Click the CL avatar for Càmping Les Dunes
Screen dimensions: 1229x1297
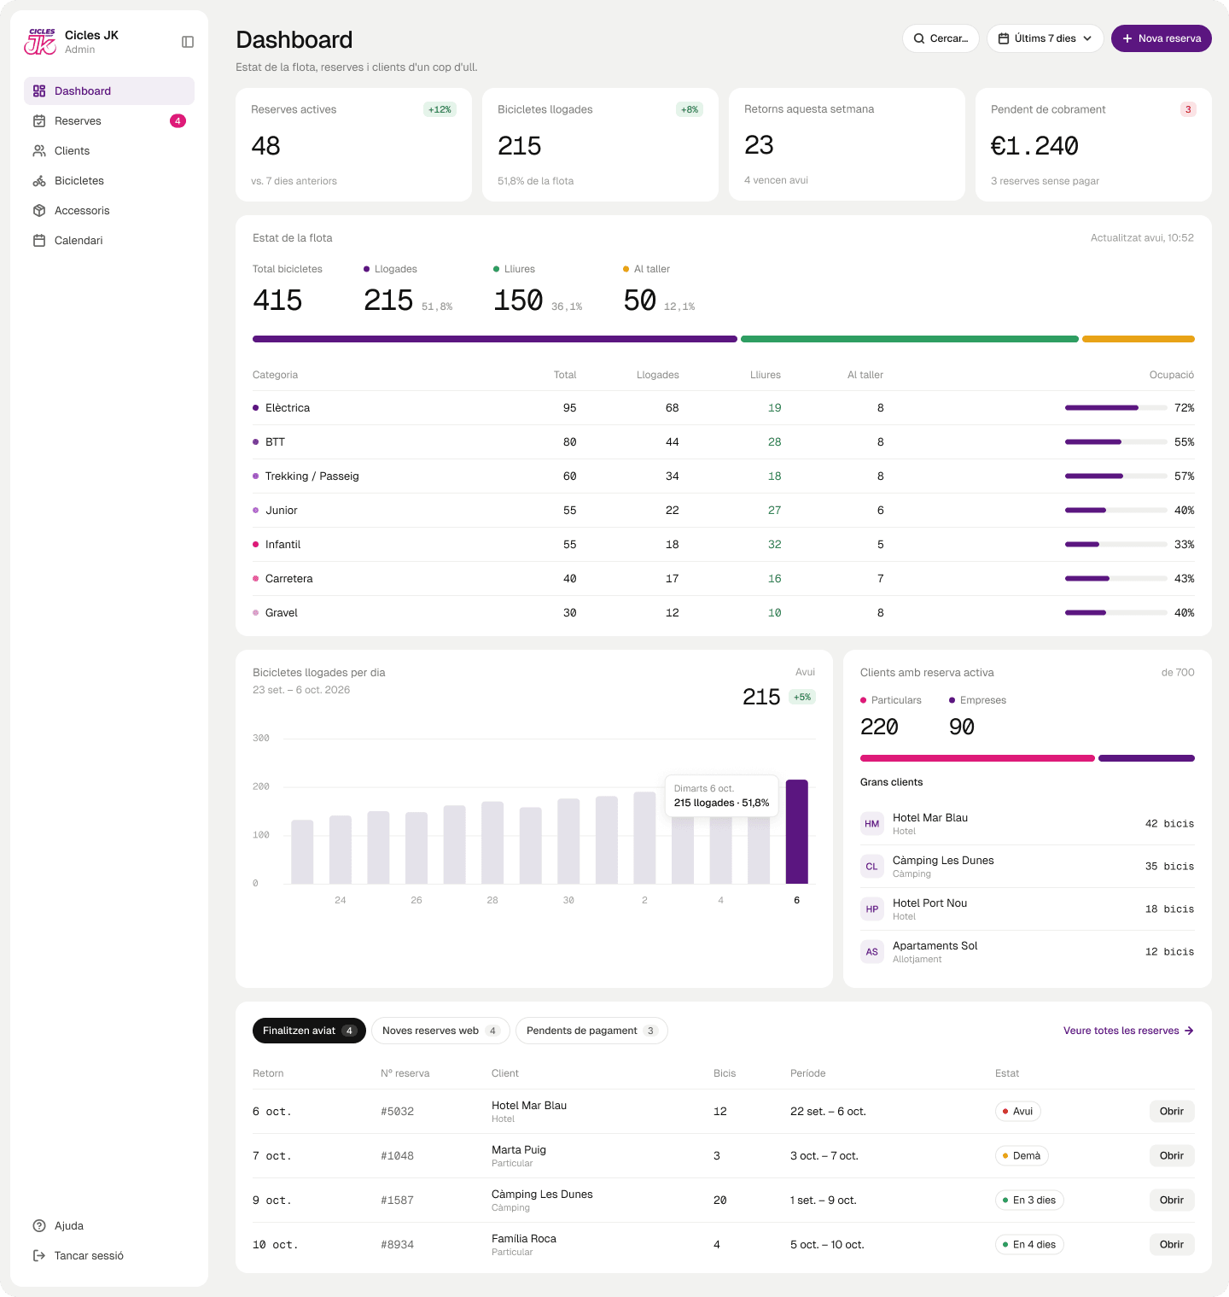pyautogui.click(x=872, y=867)
